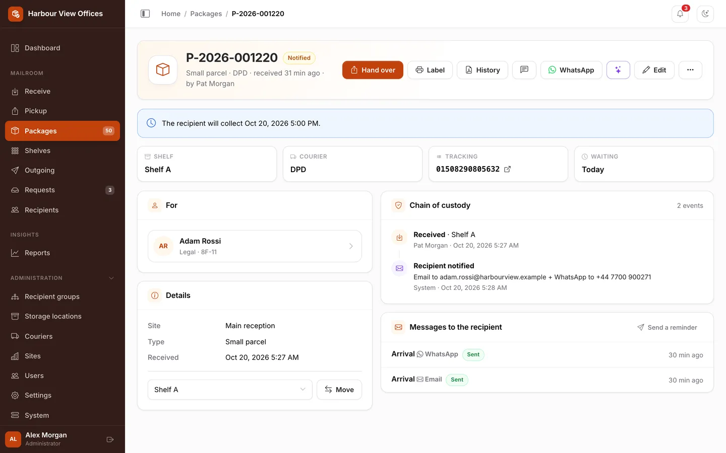This screenshot has height=453, width=726.
Task: Go to Recipients page
Action: [x=63, y=210]
